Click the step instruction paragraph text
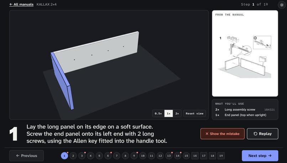The height and width of the screenshot is (163, 287). click(96, 134)
